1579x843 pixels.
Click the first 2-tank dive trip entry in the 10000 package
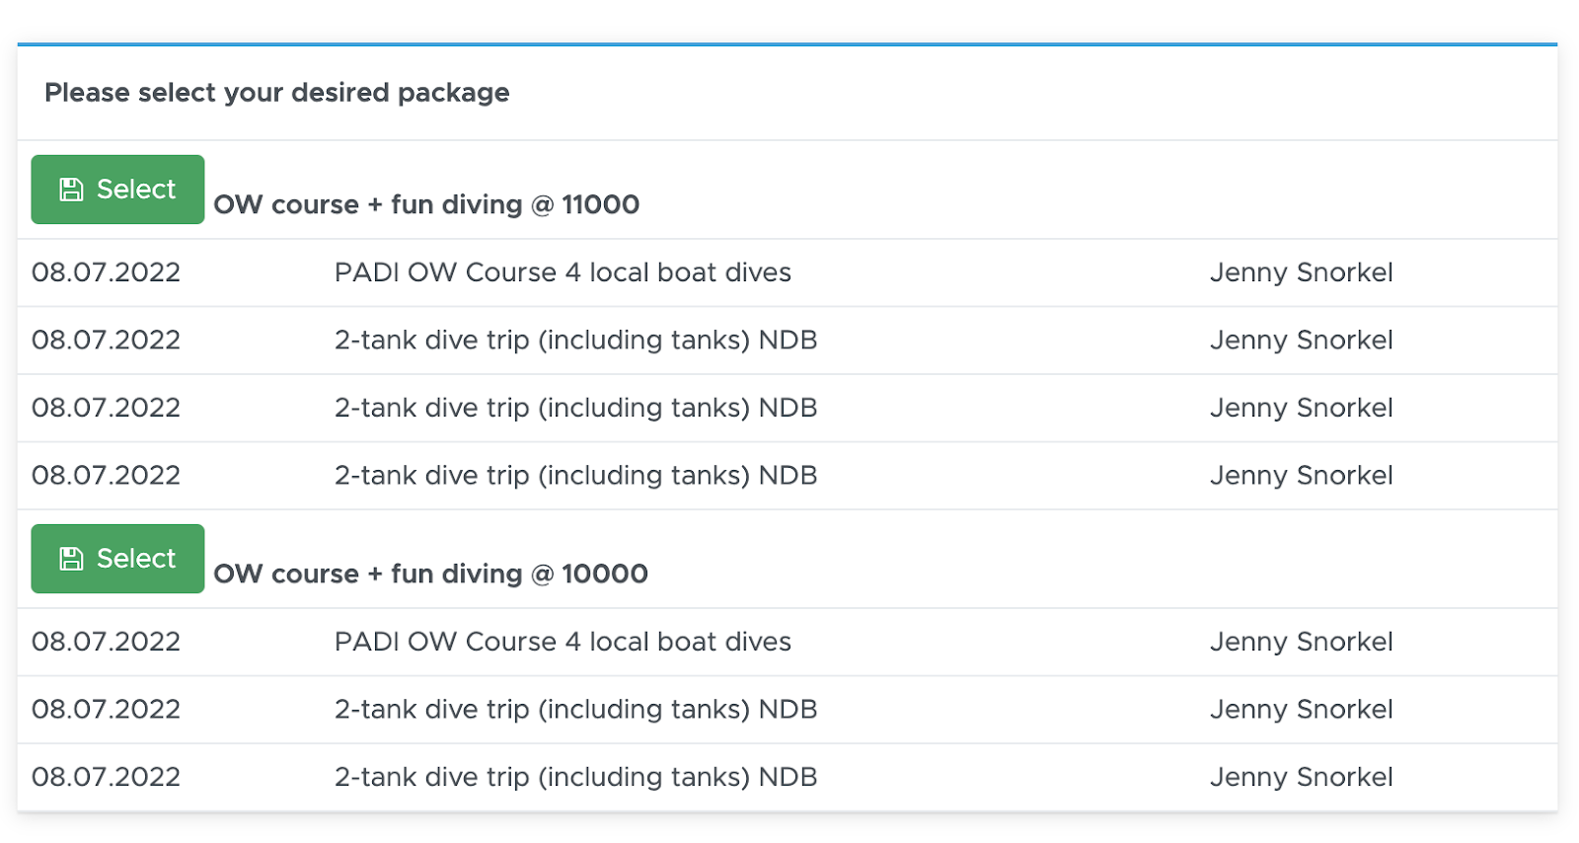point(575,710)
